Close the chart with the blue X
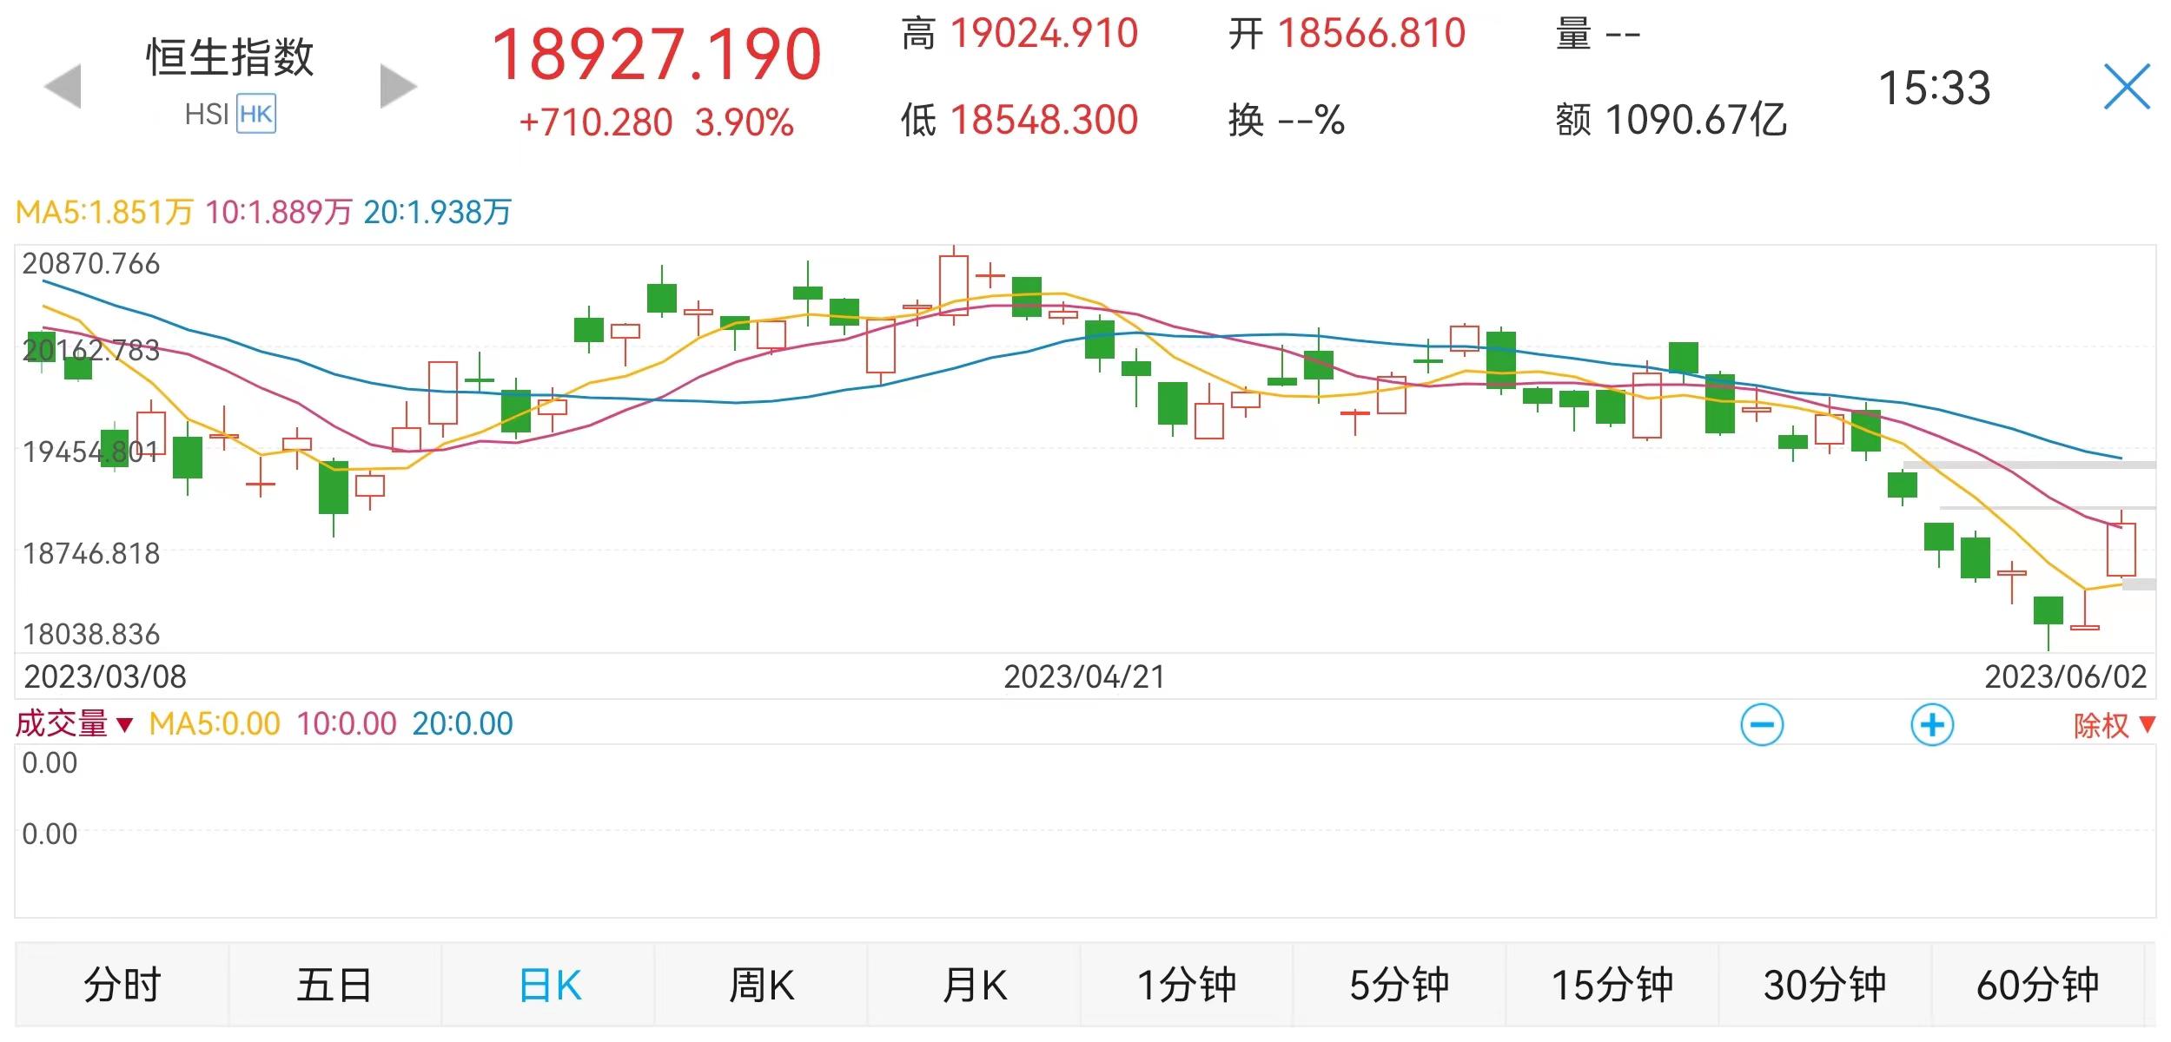Image resolution: width=2171 pixels, height=1042 pixels. [x=2126, y=87]
